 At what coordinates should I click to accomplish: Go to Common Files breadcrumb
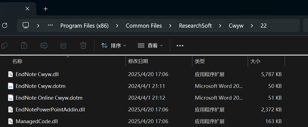point(144,26)
